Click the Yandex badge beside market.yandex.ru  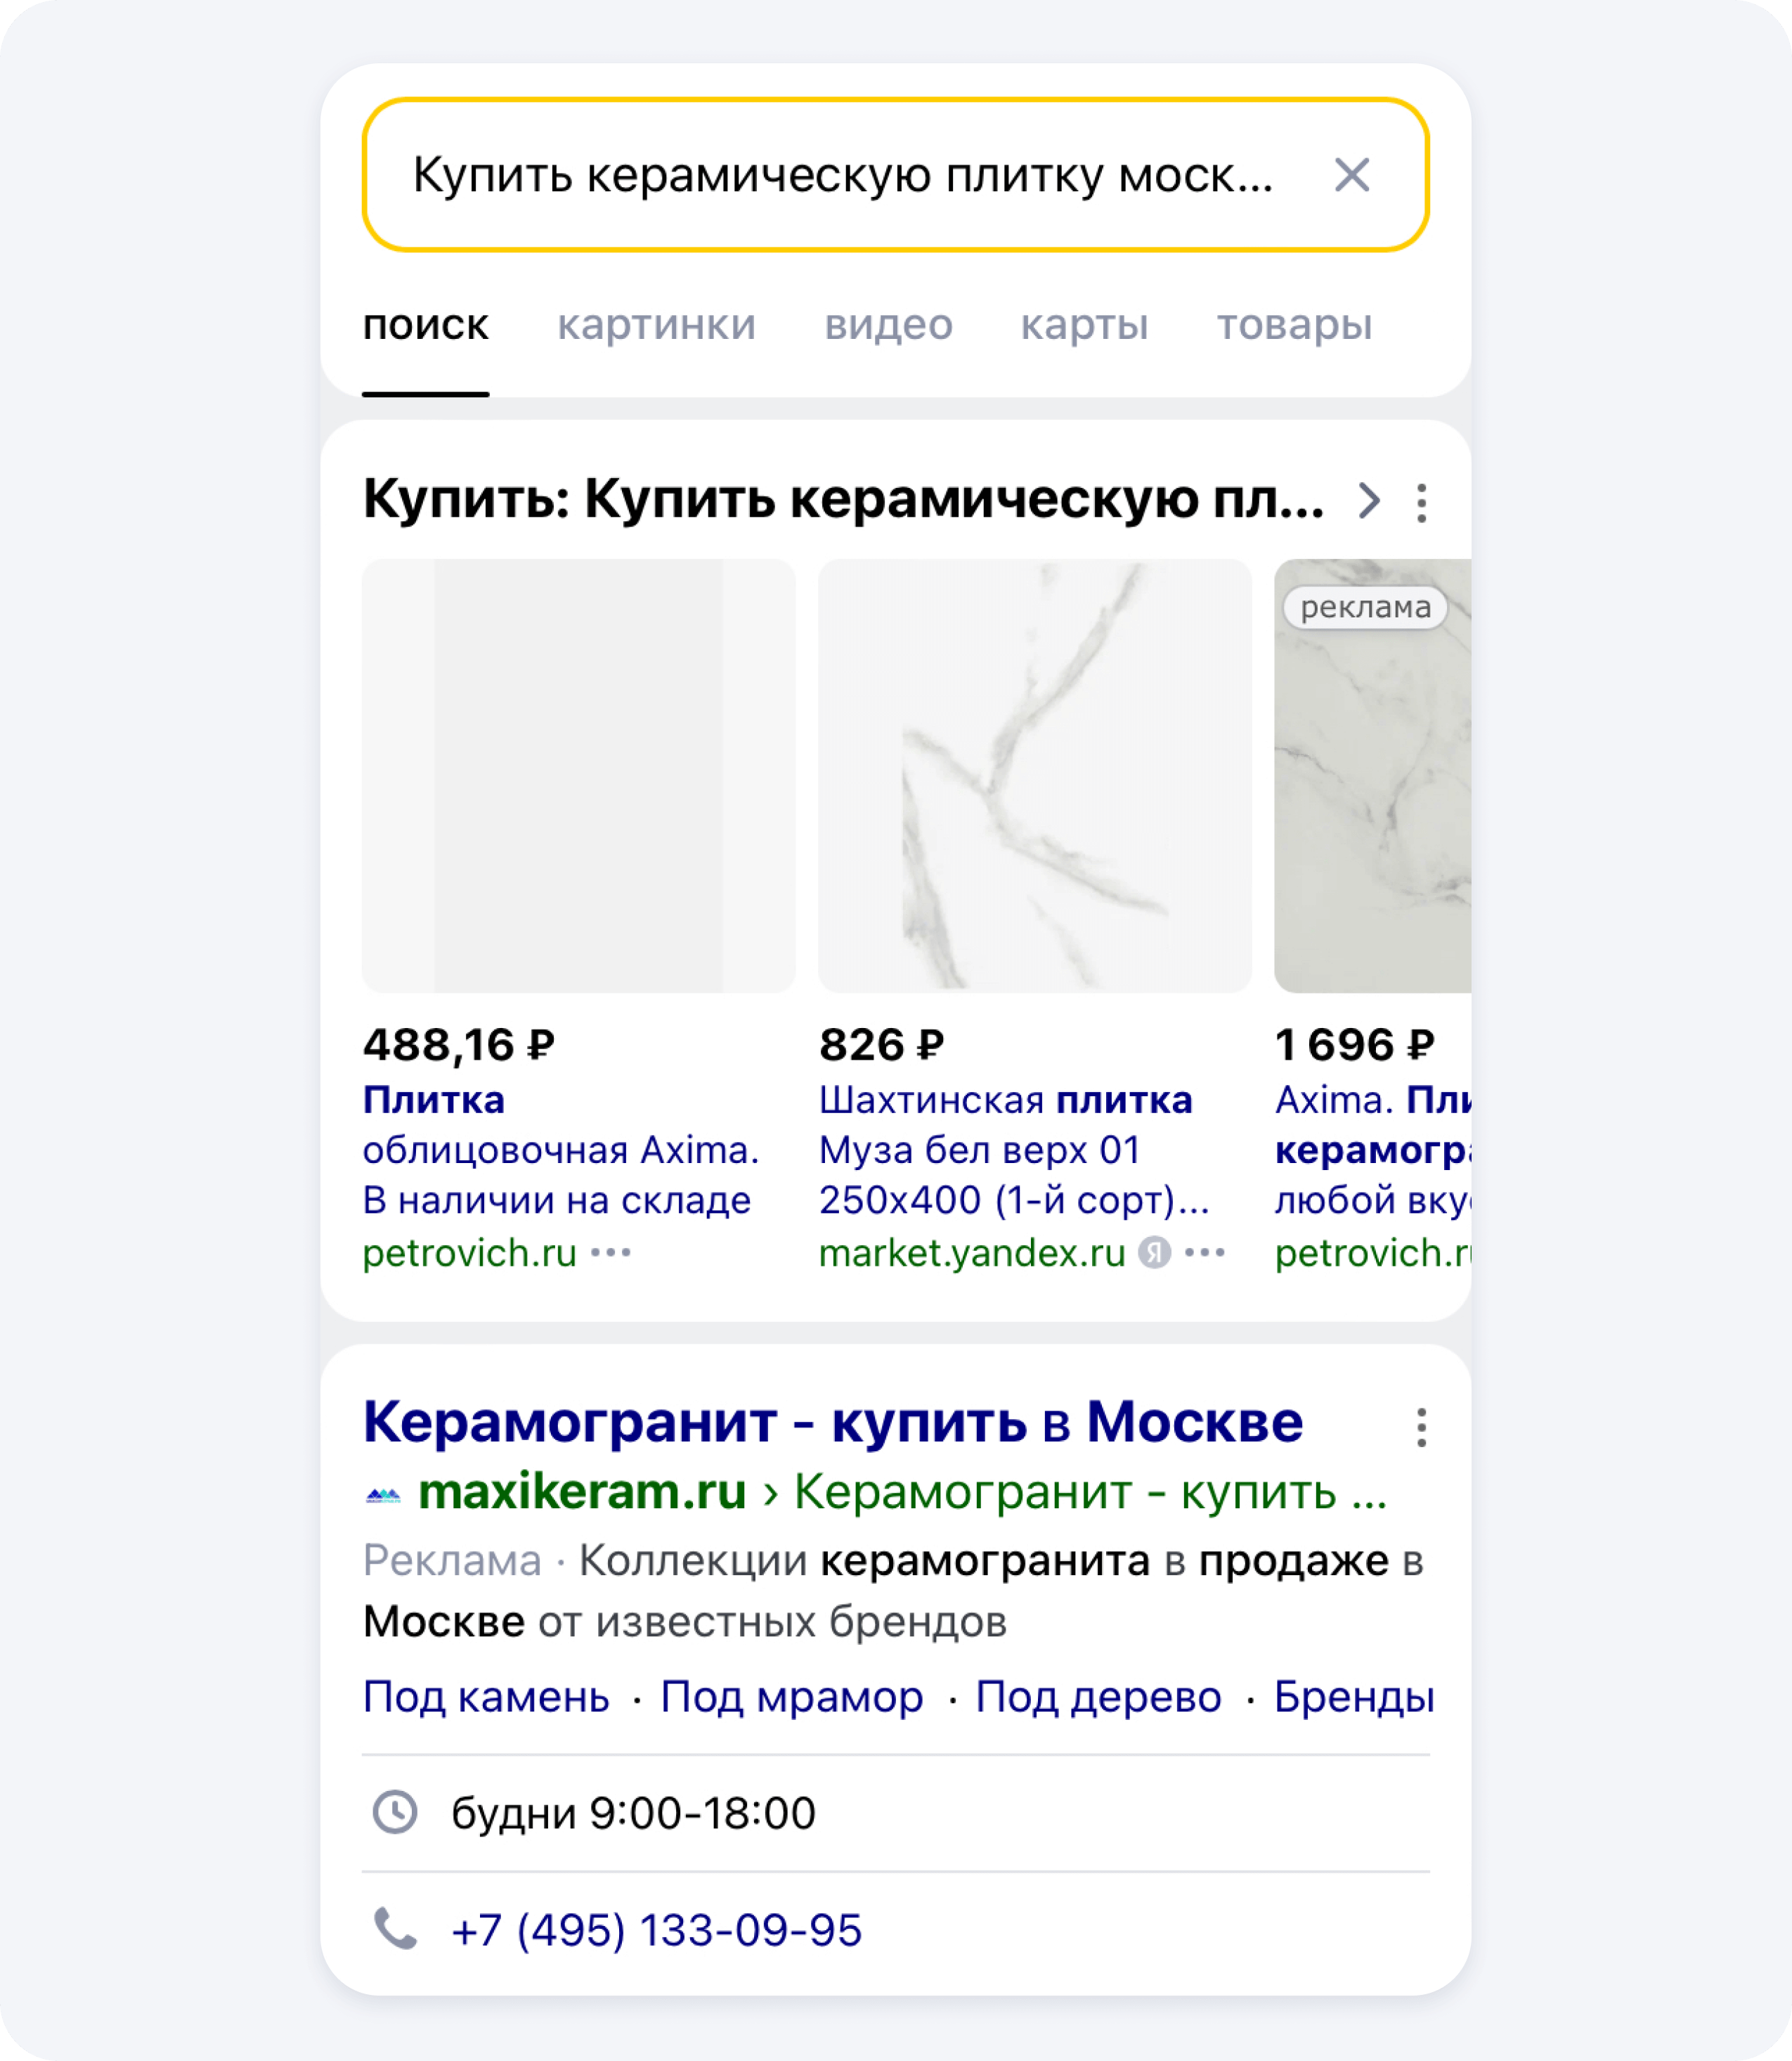pos(1154,1252)
